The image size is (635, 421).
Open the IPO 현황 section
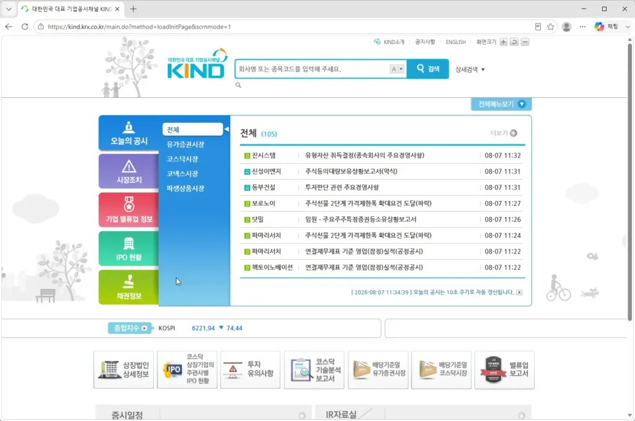(129, 249)
